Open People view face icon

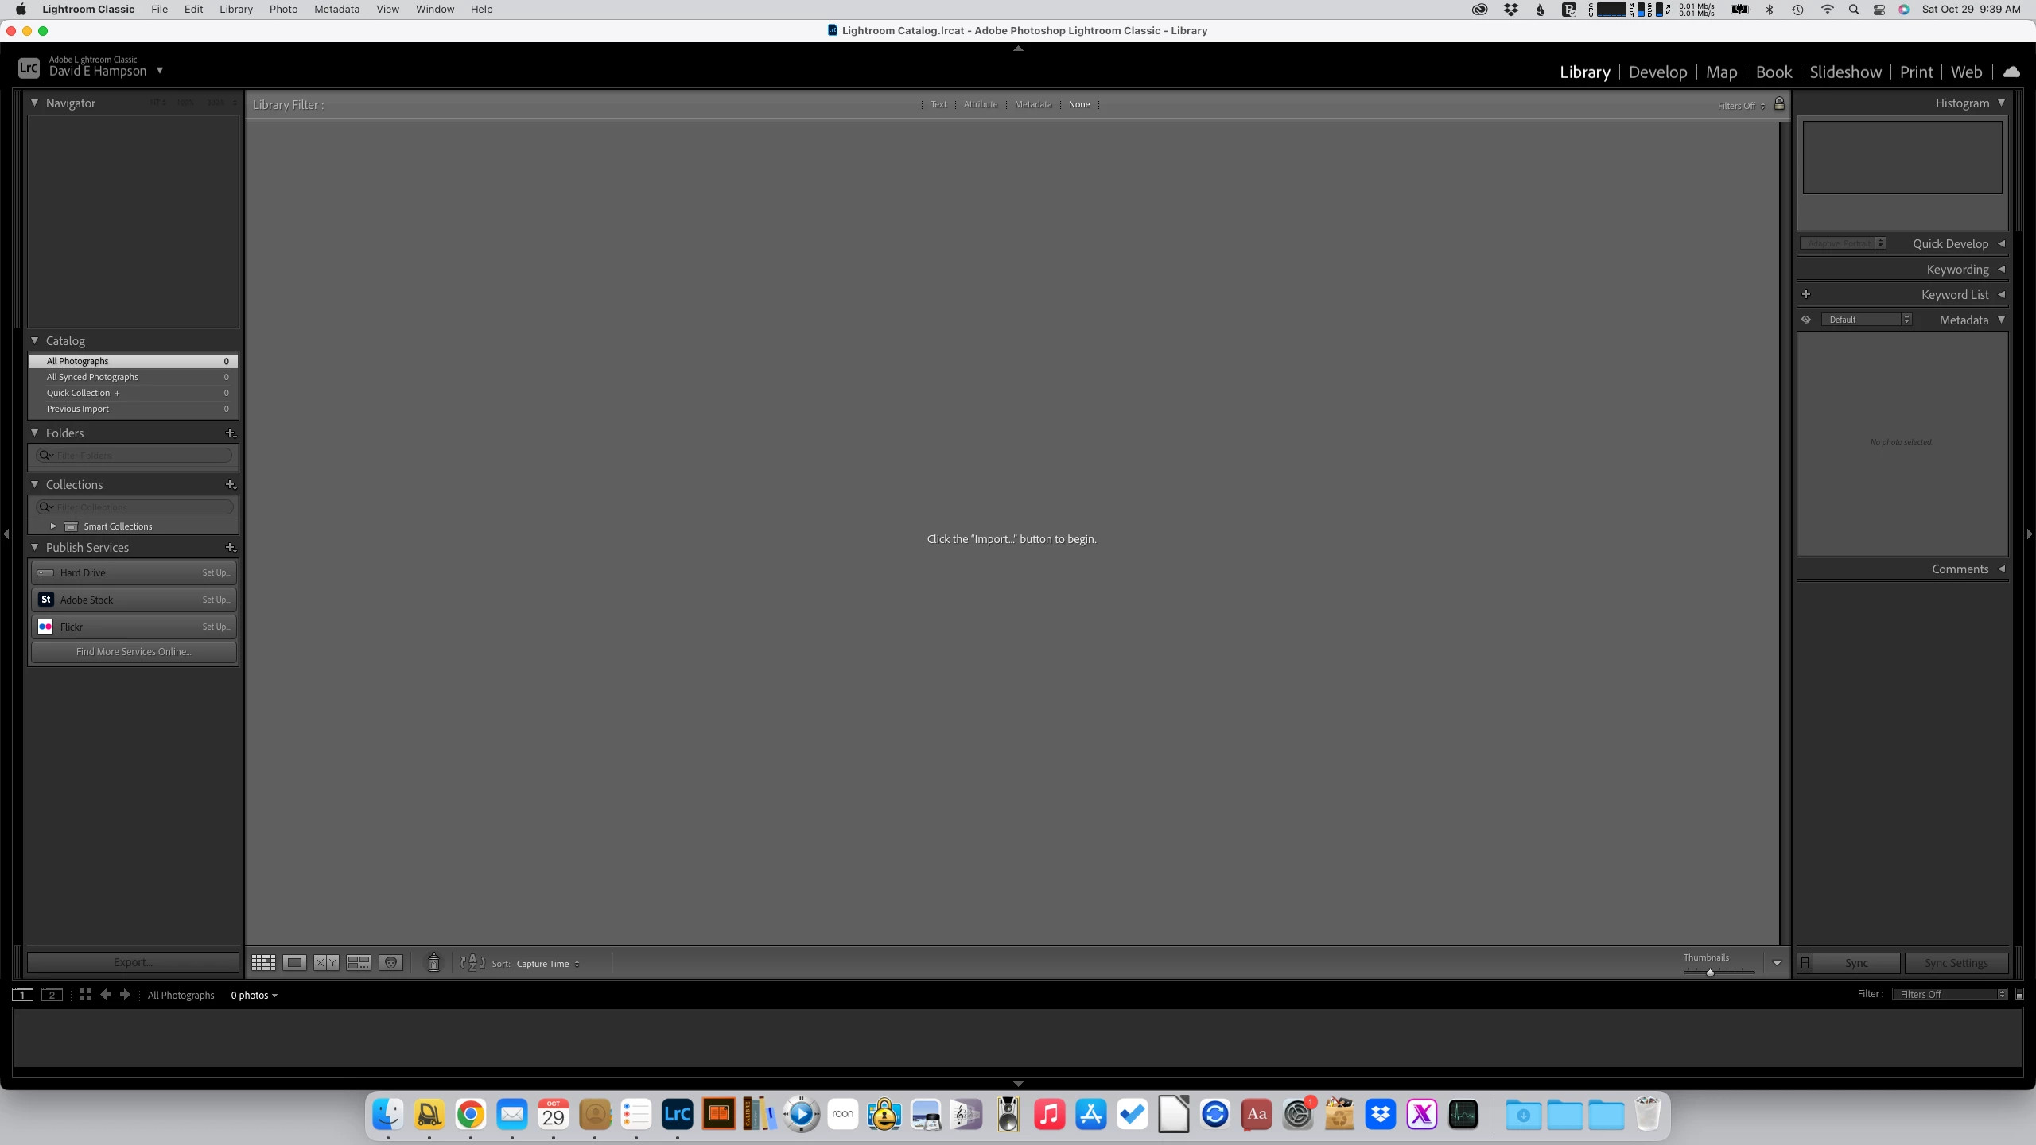[390, 963]
